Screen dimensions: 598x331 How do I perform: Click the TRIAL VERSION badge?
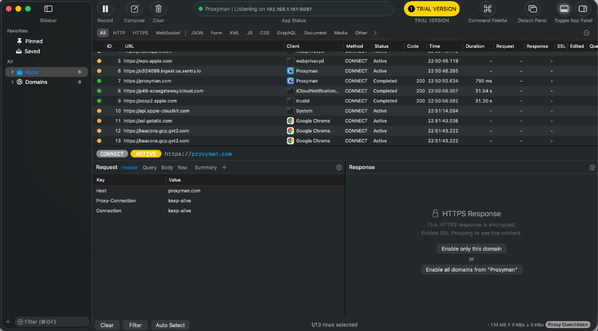click(432, 9)
